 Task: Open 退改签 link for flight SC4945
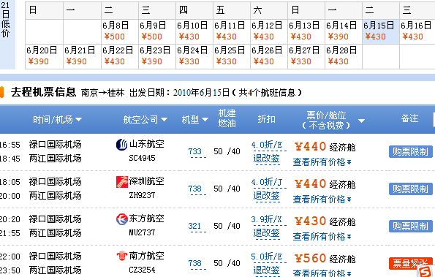[x=266, y=159]
